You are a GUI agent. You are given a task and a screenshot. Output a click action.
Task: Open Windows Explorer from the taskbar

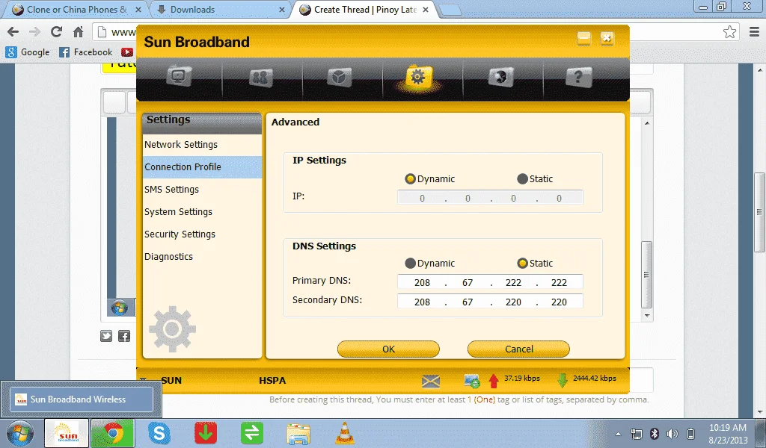(x=298, y=433)
